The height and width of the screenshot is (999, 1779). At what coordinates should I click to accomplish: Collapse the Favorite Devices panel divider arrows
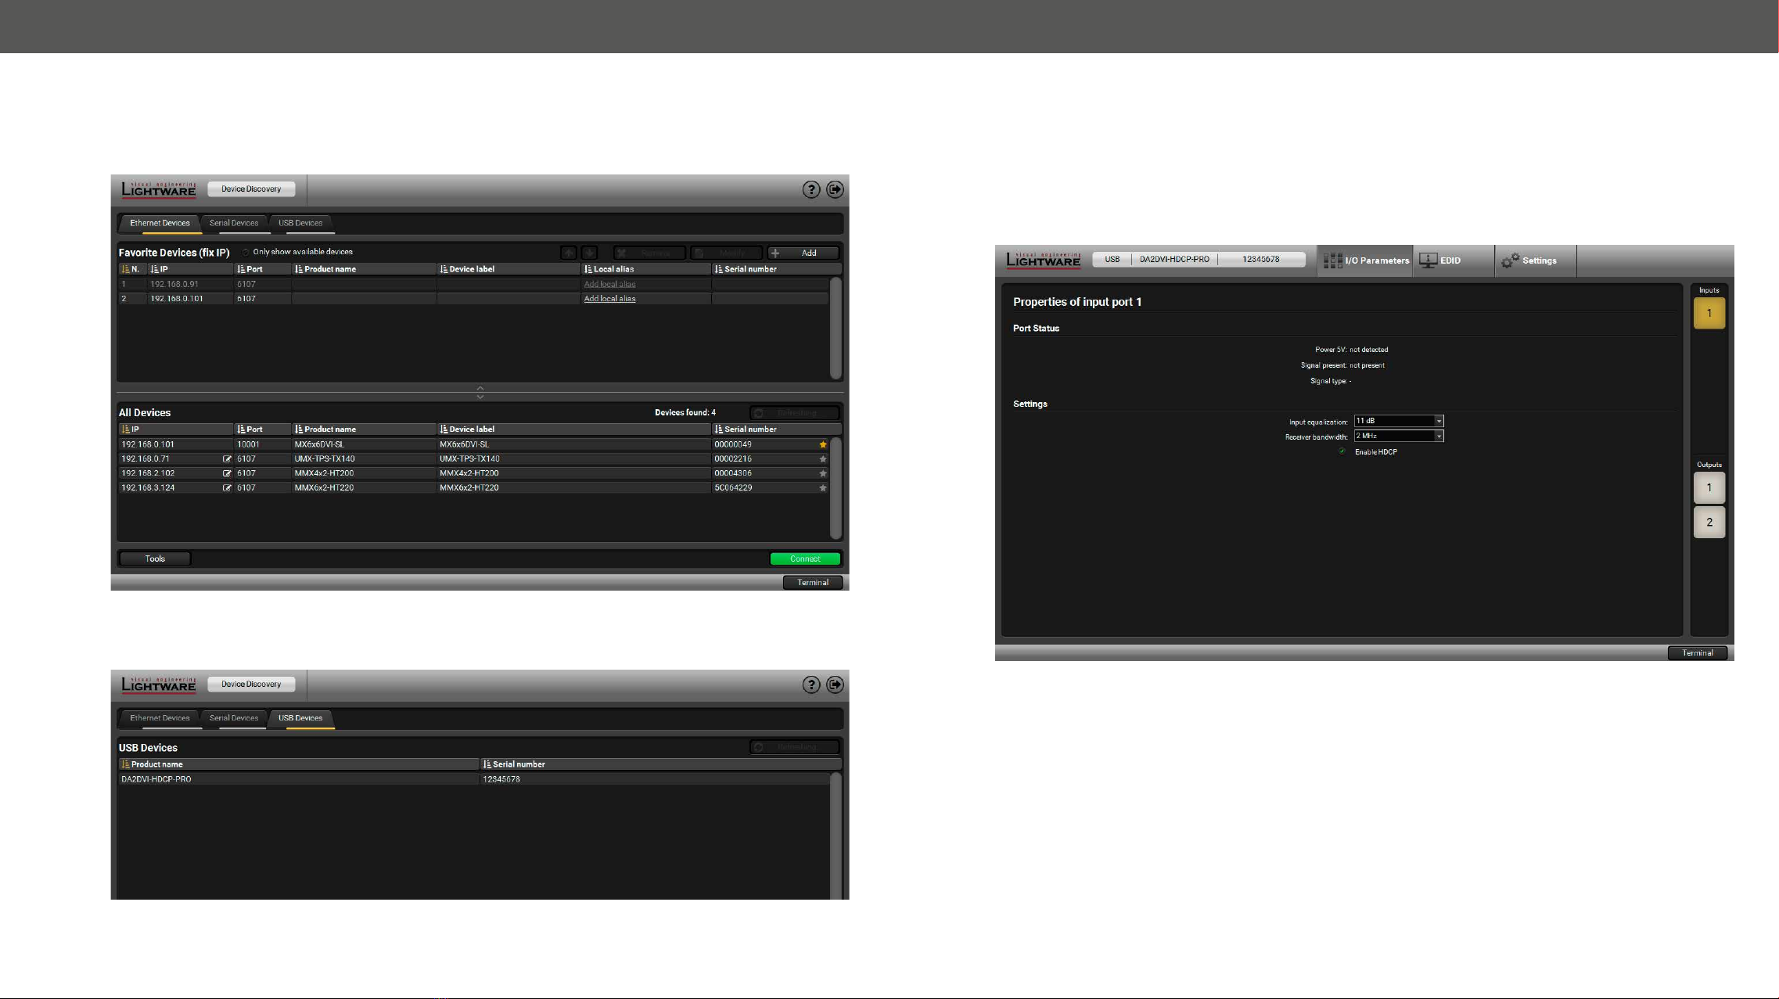(x=480, y=392)
